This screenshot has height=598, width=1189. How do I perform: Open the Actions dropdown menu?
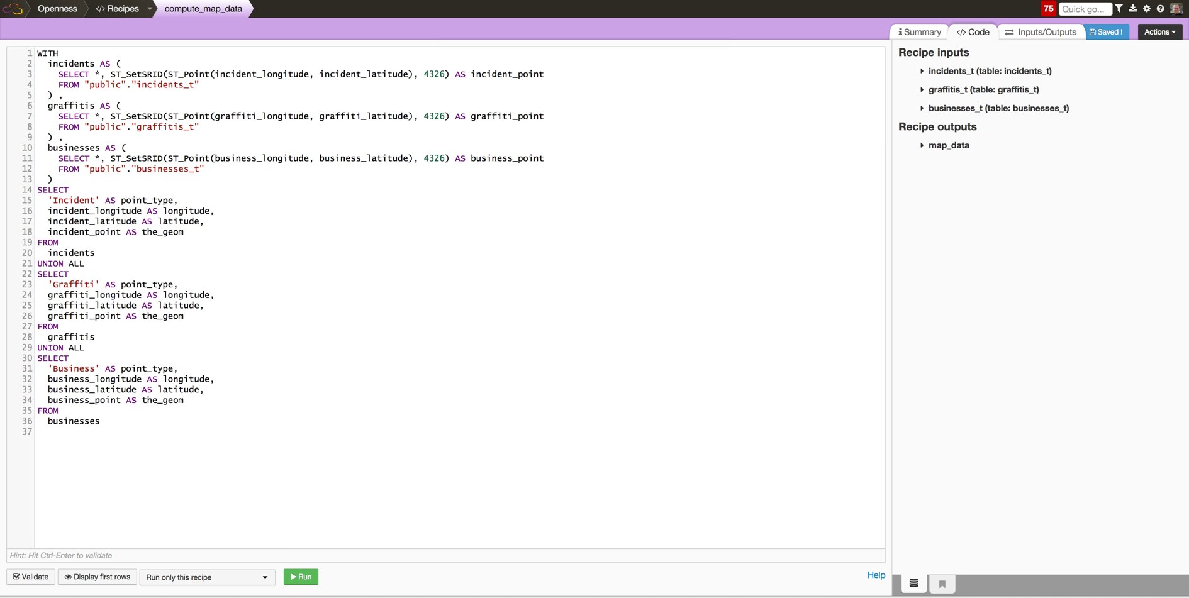(1160, 32)
